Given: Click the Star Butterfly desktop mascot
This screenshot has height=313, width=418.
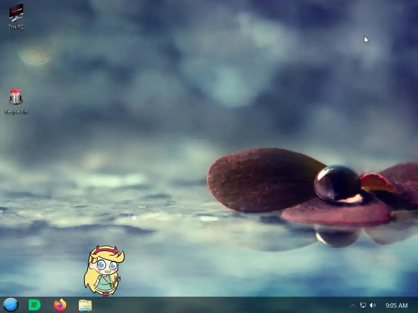Looking at the screenshot, I should (x=104, y=271).
